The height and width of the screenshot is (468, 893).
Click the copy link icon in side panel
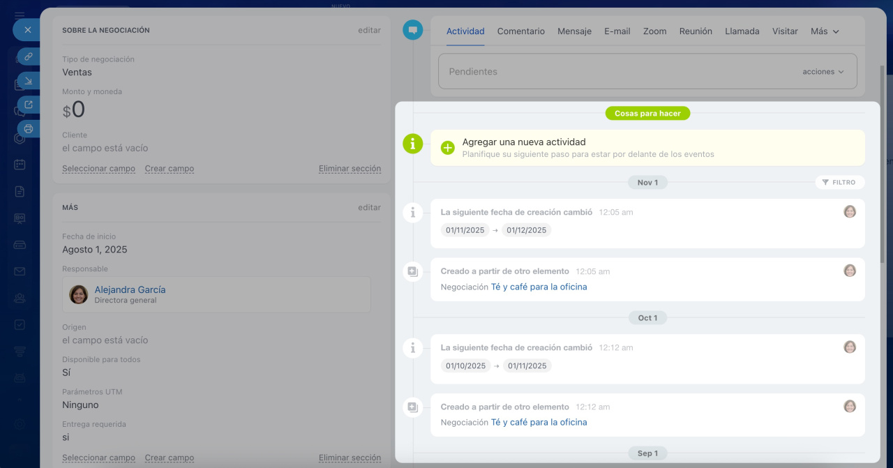pos(29,56)
